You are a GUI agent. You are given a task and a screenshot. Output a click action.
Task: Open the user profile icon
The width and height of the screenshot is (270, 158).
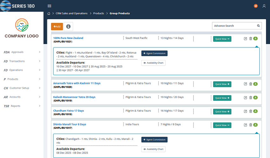(264, 6)
